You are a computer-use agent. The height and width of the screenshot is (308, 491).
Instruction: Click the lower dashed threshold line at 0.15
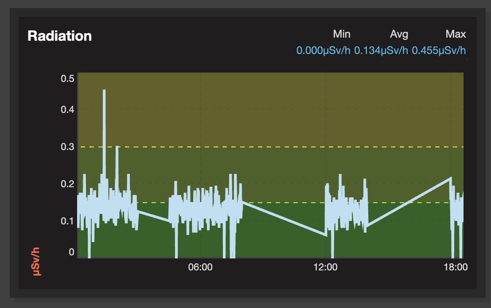click(x=271, y=203)
